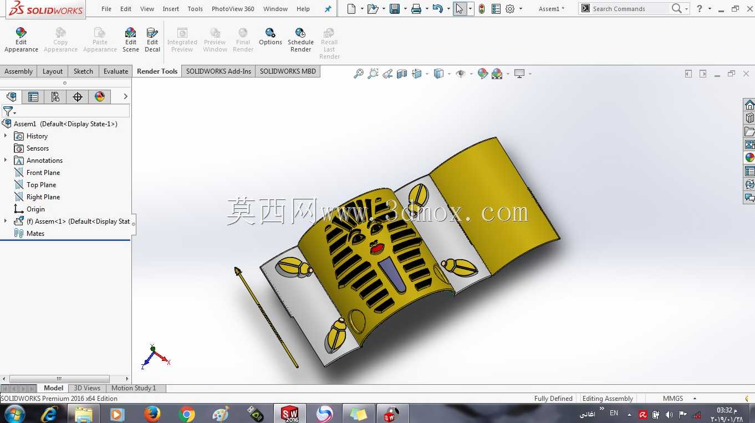Toggle the Section View tool
The width and height of the screenshot is (755, 423).
[x=402, y=74]
